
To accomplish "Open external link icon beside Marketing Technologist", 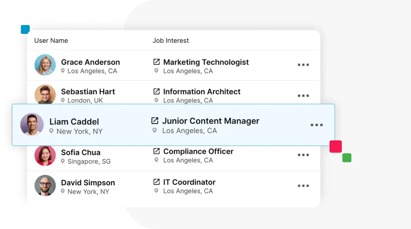I will pos(156,62).
